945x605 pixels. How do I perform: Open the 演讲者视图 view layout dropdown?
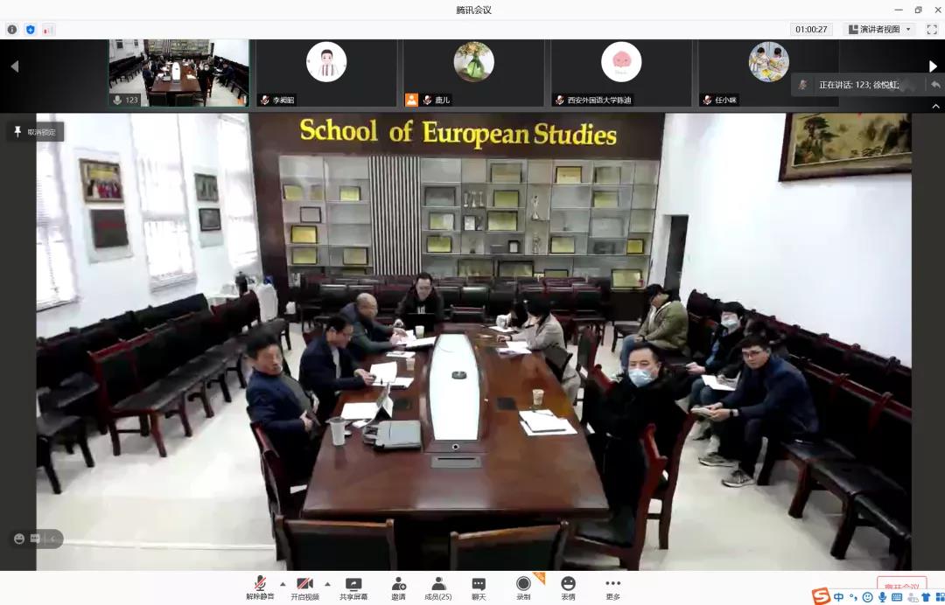click(x=879, y=29)
